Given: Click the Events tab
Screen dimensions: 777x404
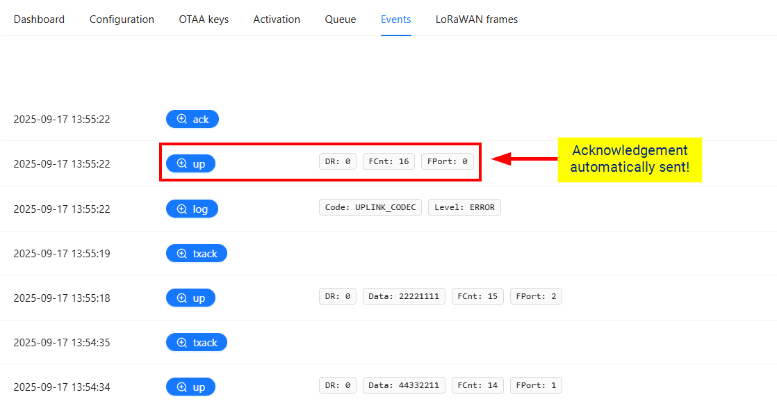Looking at the screenshot, I should (x=395, y=19).
